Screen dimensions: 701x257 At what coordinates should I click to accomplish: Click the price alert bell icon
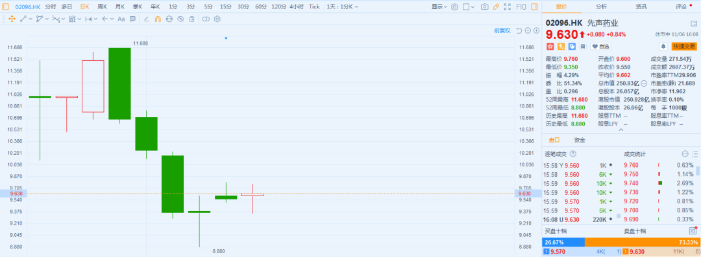(664, 47)
